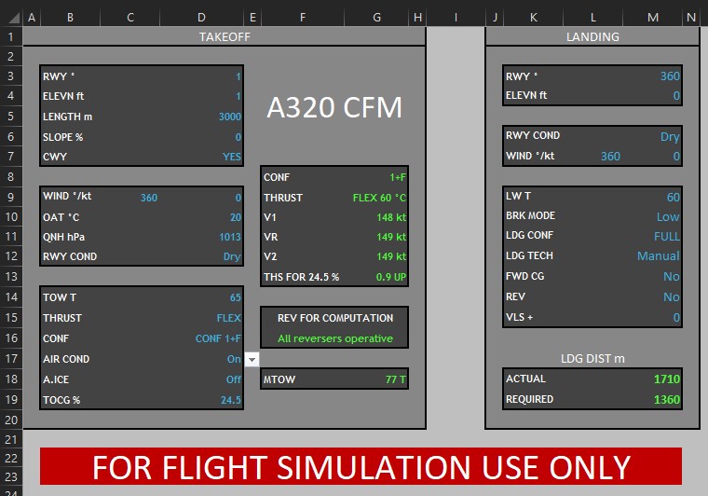Viewport: 708px width, 496px height.
Task: Click the select-all corner triangle of the sheet
Action: (x=14, y=18)
